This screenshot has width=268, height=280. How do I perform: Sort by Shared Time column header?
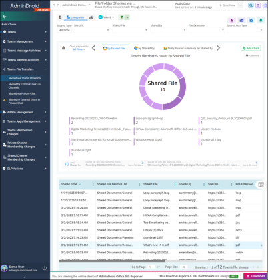pyautogui.click(x=69, y=184)
